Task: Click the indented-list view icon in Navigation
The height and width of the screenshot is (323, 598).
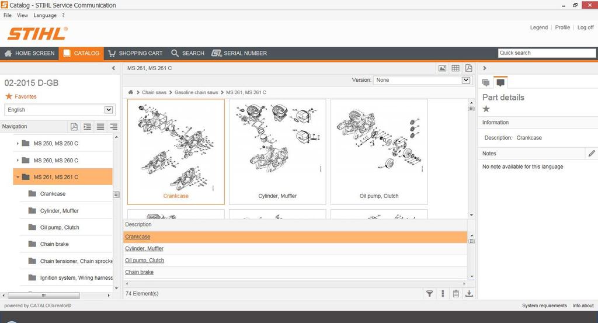Action: point(88,127)
